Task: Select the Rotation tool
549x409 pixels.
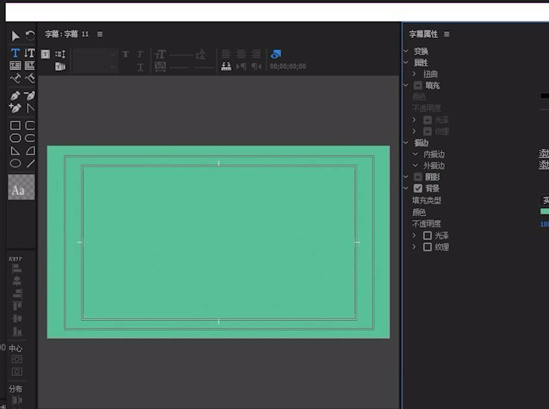Action: pos(30,36)
